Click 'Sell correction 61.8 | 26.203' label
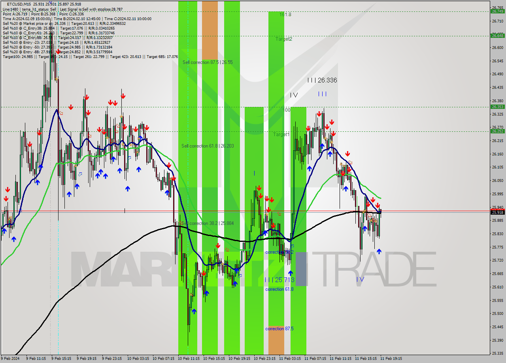The height and width of the screenshot is (363, 506). [x=208, y=146]
